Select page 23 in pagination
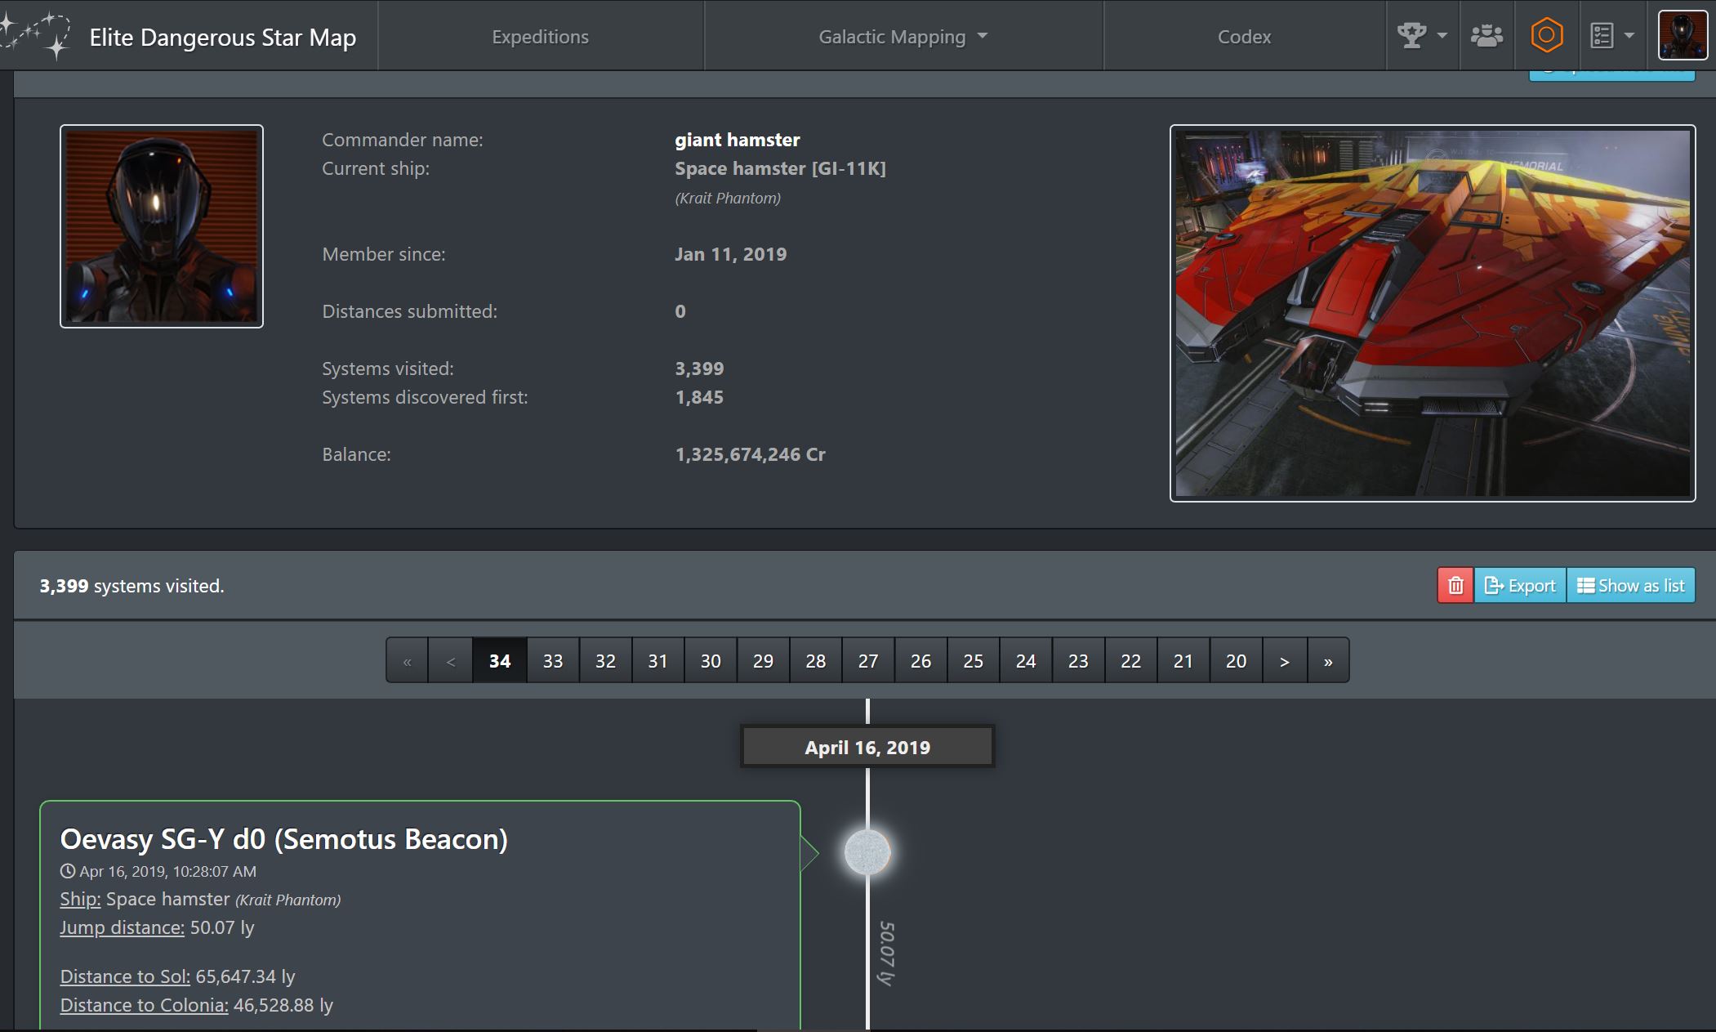 point(1078,660)
